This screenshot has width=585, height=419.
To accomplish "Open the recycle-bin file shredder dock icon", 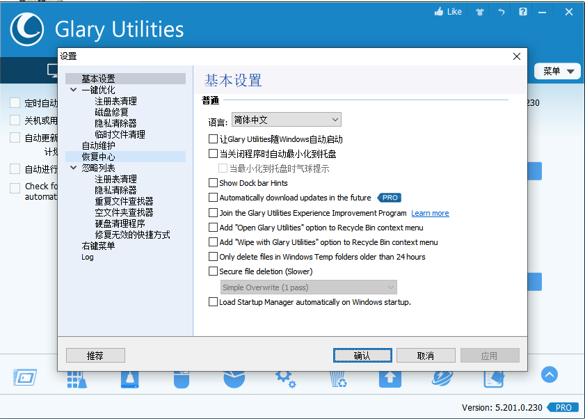I will click(338, 379).
